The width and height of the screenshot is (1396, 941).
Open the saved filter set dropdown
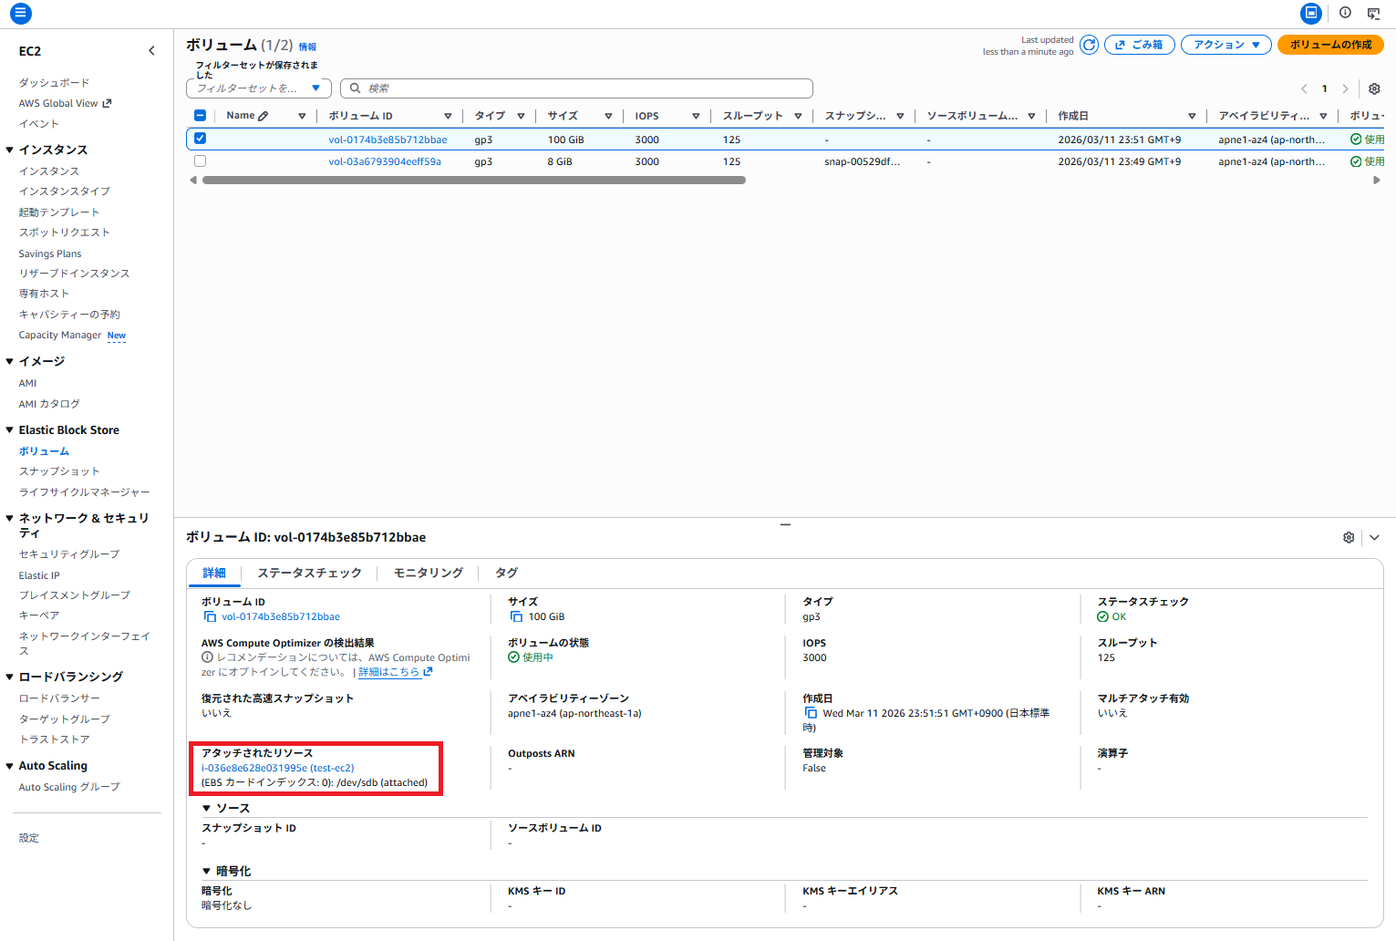tap(258, 88)
